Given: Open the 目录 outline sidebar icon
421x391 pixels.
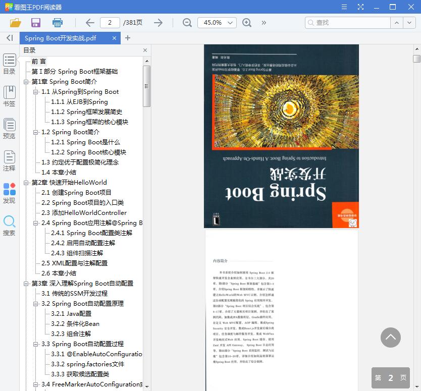Looking at the screenshot, I should click(x=10, y=64).
